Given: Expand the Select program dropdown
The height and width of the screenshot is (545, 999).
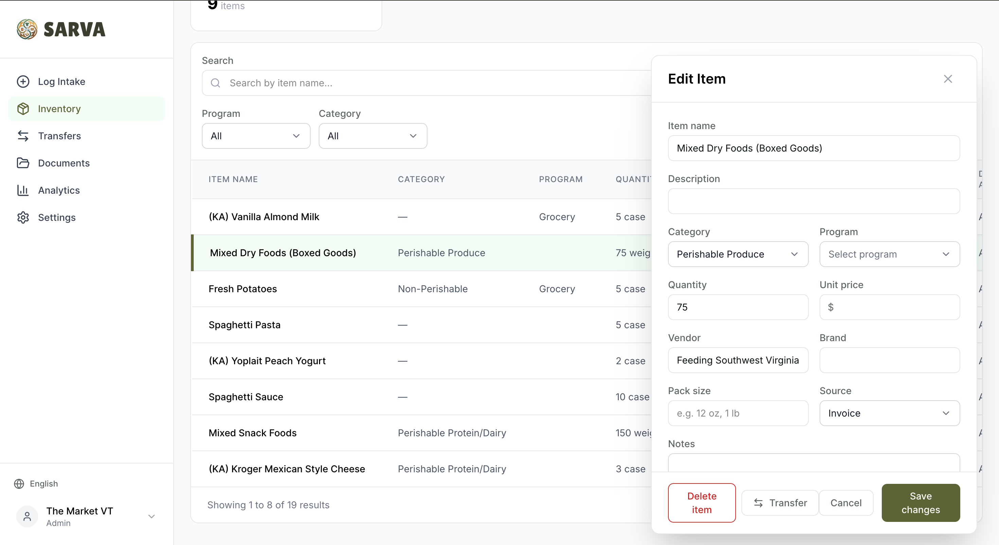Looking at the screenshot, I should [x=889, y=254].
